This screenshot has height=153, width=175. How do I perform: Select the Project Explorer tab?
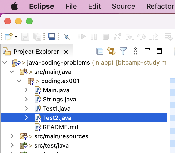pyautogui.click(x=36, y=52)
